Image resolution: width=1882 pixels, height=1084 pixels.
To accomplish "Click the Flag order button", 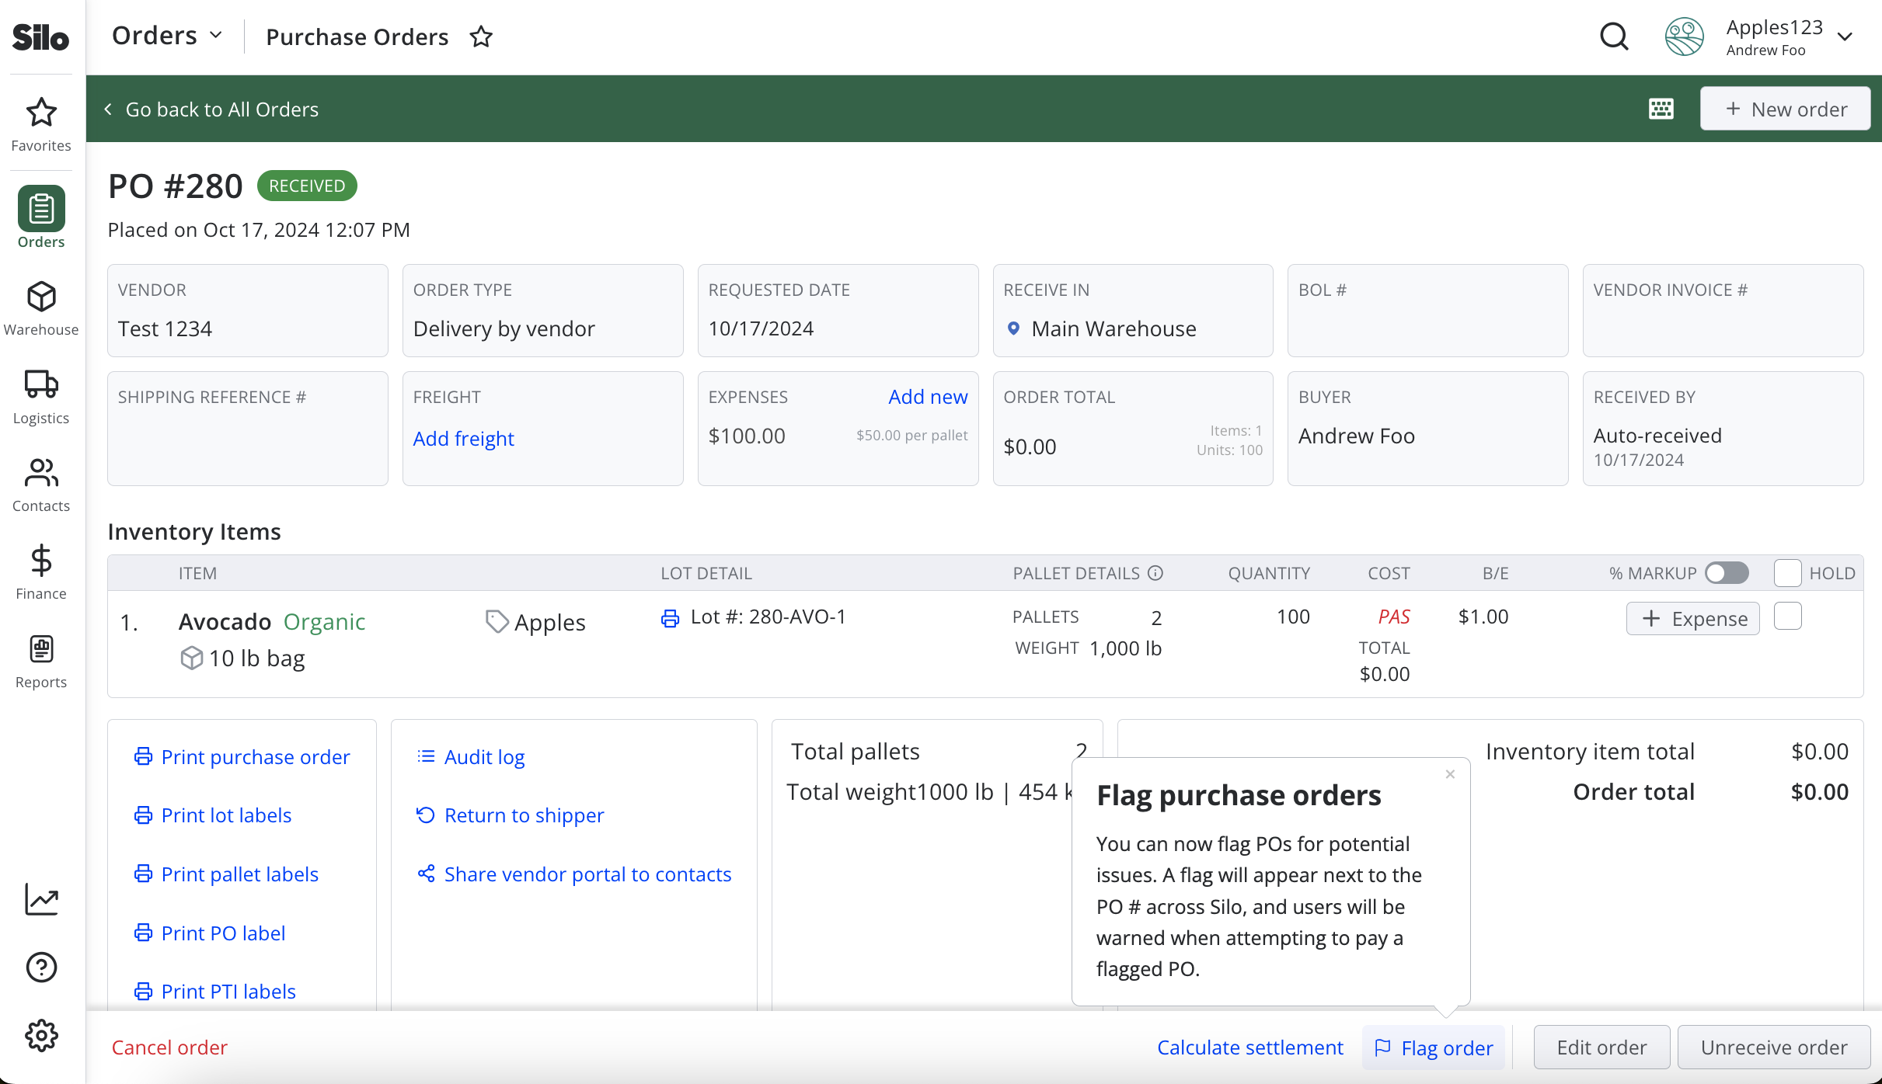I will (x=1433, y=1048).
